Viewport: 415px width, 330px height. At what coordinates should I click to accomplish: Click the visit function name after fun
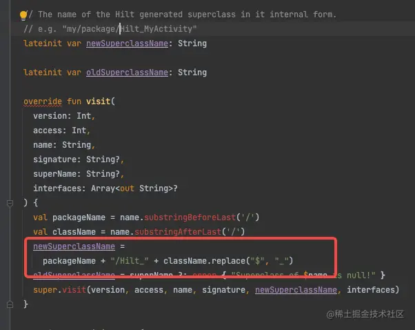[98, 101]
